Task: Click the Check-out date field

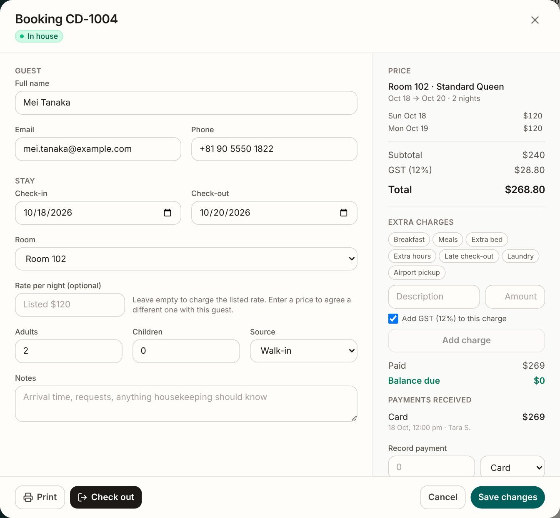Action: tap(274, 213)
